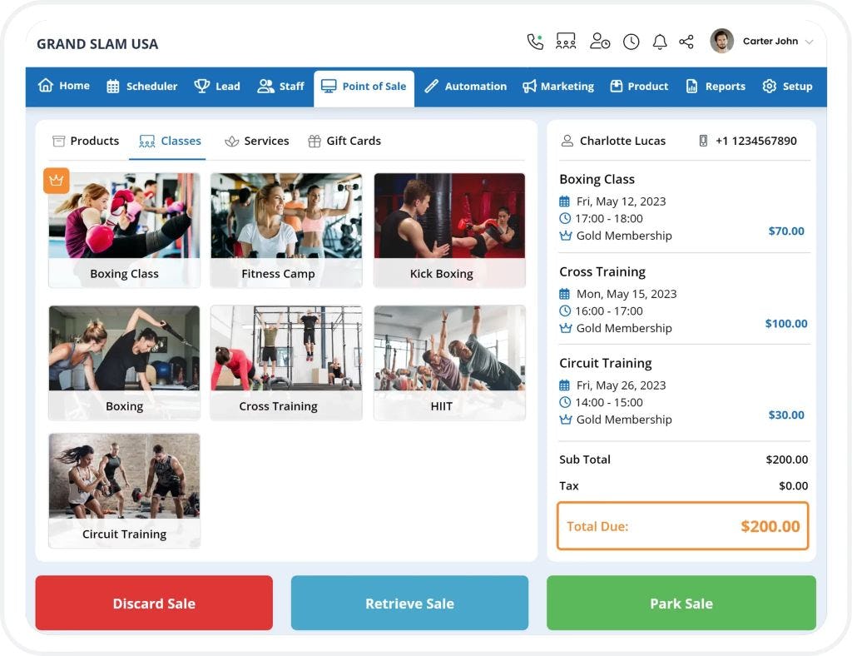
Task: Click the share icon in the header
Action: [687, 41]
